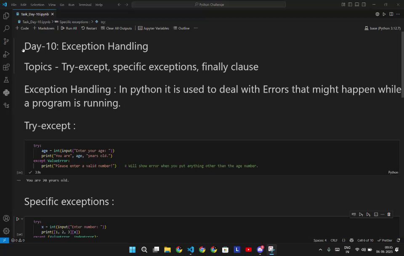Open the Python extension view
Screen dimensions: 404x256
(x=6, y=93)
